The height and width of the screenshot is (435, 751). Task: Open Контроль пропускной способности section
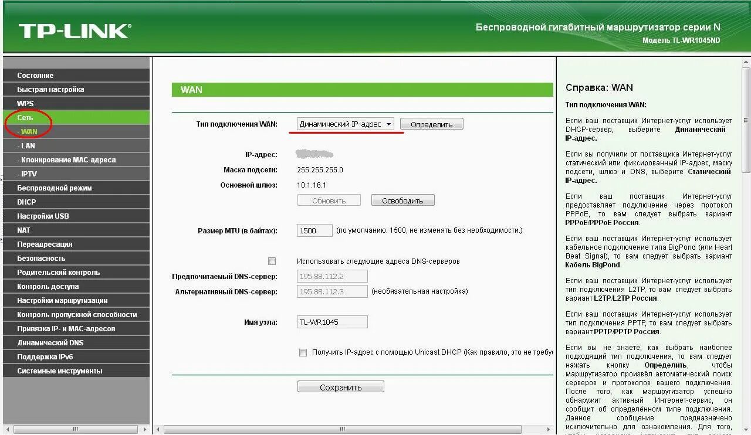[76, 315]
